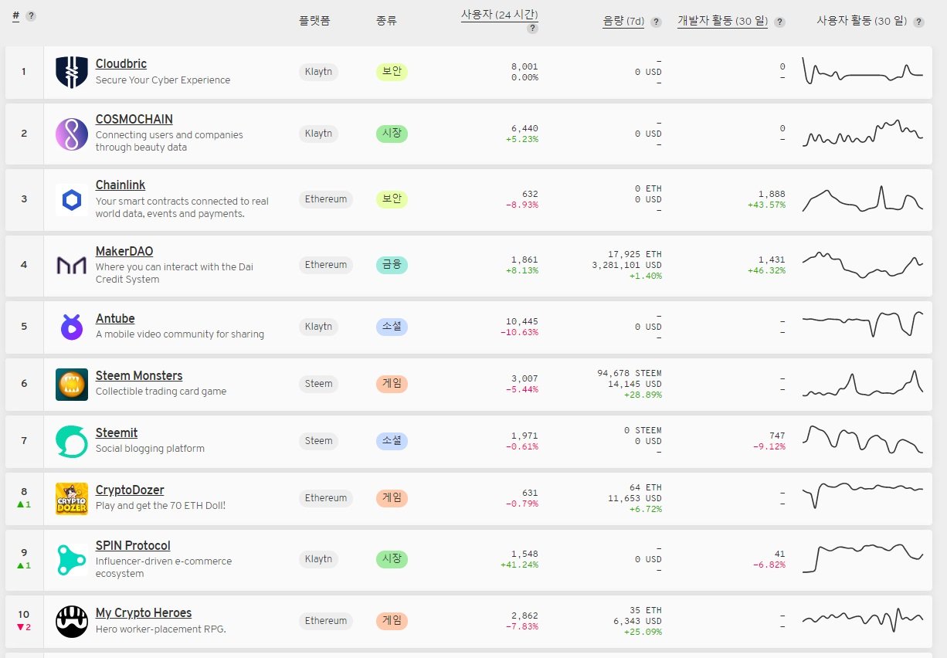Select the MakerDAO logo icon
The width and height of the screenshot is (947, 658).
pos(72,265)
